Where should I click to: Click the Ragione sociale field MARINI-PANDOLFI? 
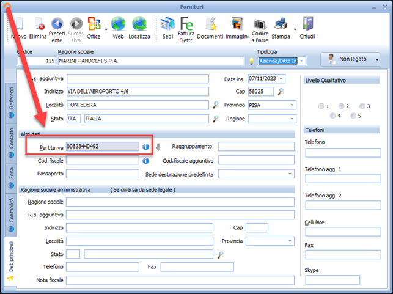tap(151, 61)
